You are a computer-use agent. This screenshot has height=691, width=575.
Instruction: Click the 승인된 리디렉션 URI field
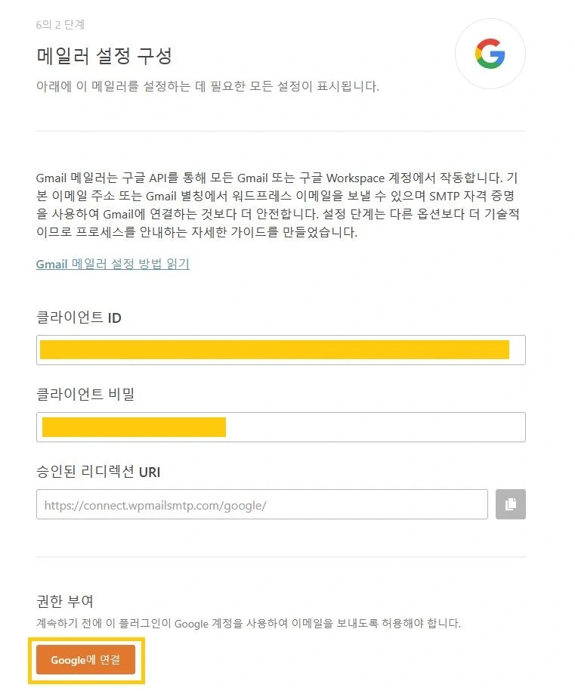pyautogui.click(x=261, y=504)
